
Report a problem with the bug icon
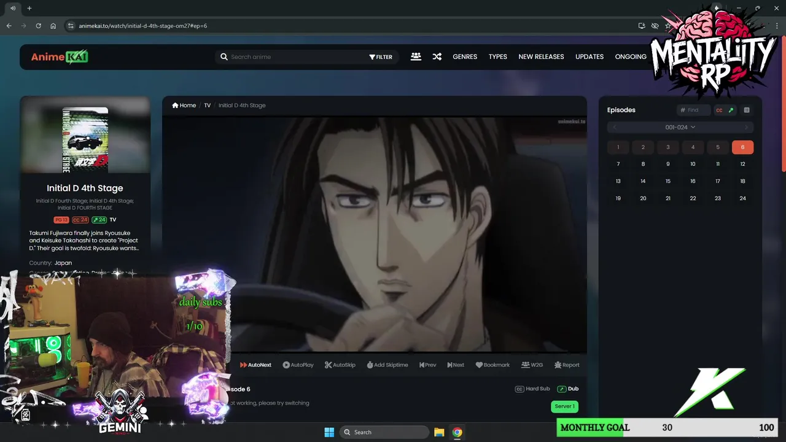coord(567,365)
